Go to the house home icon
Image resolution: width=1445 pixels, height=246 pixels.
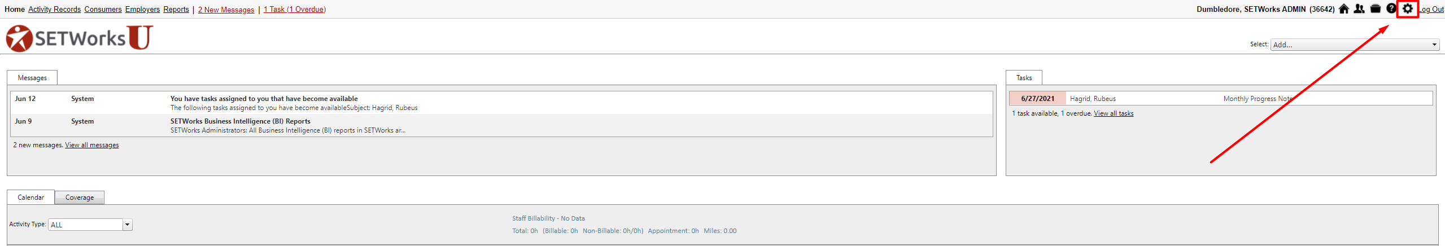(1344, 9)
